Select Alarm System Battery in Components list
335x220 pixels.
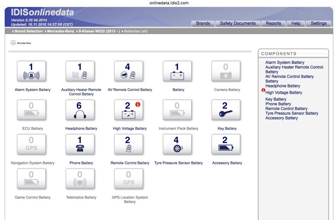pyautogui.click(x=285, y=63)
